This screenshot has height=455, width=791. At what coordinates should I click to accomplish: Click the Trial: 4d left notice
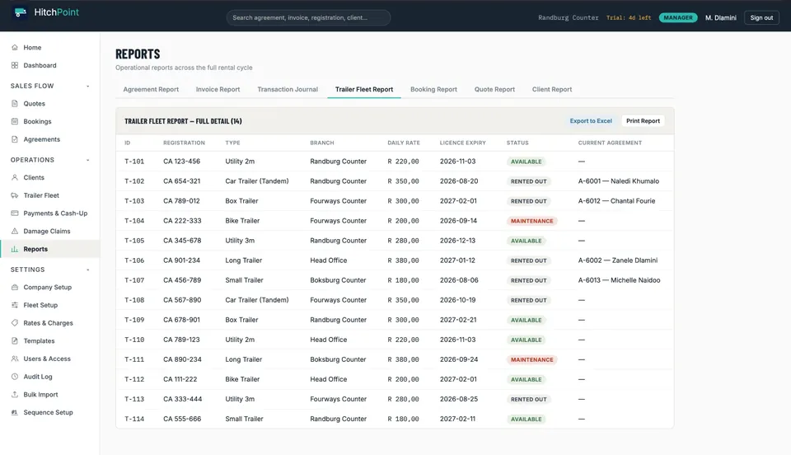coord(629,17)
